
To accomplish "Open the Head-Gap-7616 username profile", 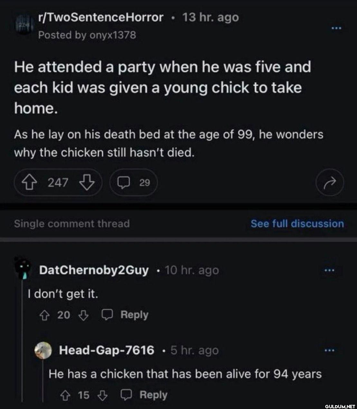I will coord(107,350).
